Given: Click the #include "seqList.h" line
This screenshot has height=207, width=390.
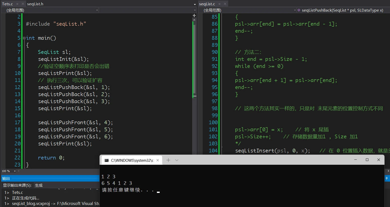Looking at the screenshot, I should point(56,24).
